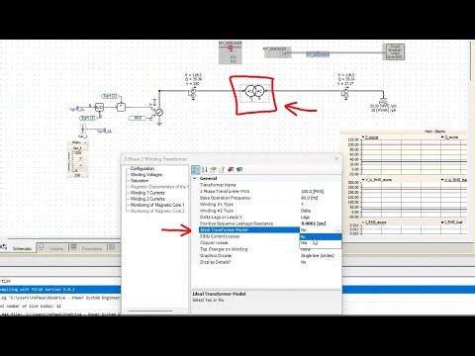
Task: Edit the Base Operation Frequency value
Action: [310, 198]
